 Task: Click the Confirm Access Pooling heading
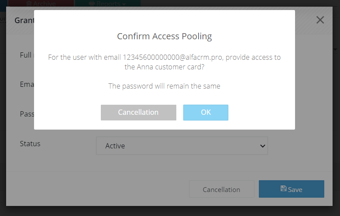165,36
